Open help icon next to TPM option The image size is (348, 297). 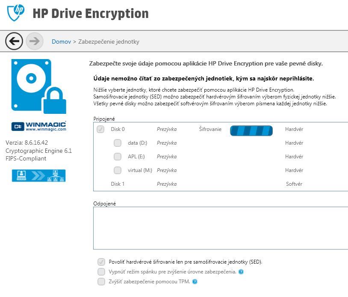point(195,282)
